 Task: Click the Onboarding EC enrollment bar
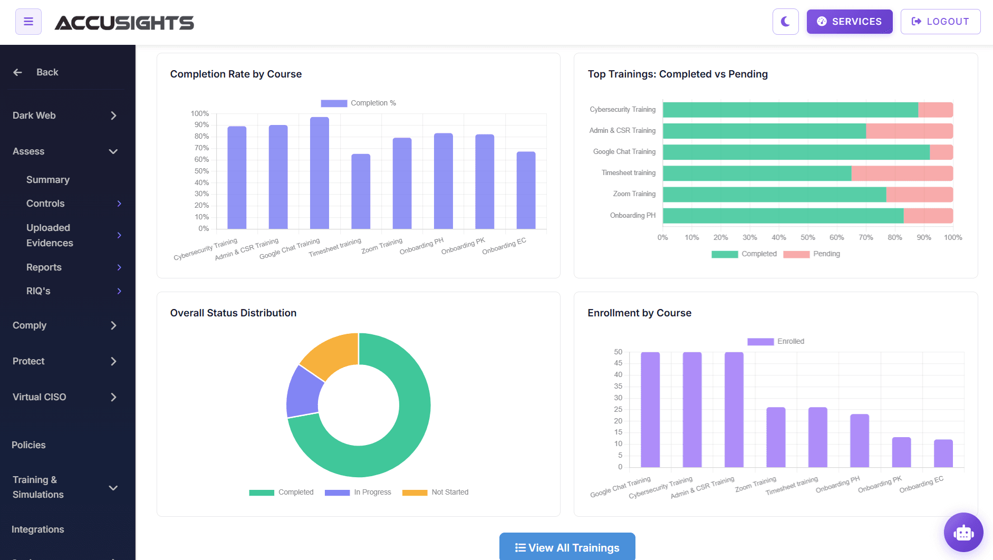click(x=943, y=453)
